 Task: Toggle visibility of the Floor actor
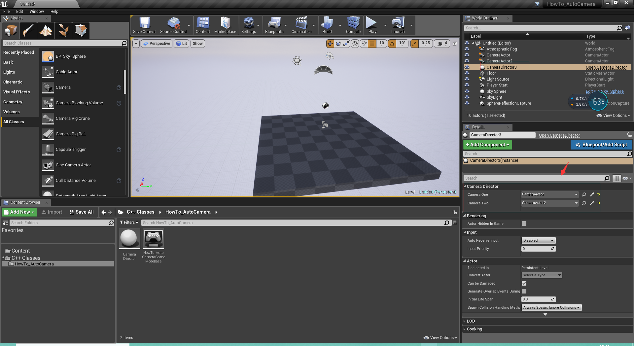pyautogui.click(x=467, y=73)
